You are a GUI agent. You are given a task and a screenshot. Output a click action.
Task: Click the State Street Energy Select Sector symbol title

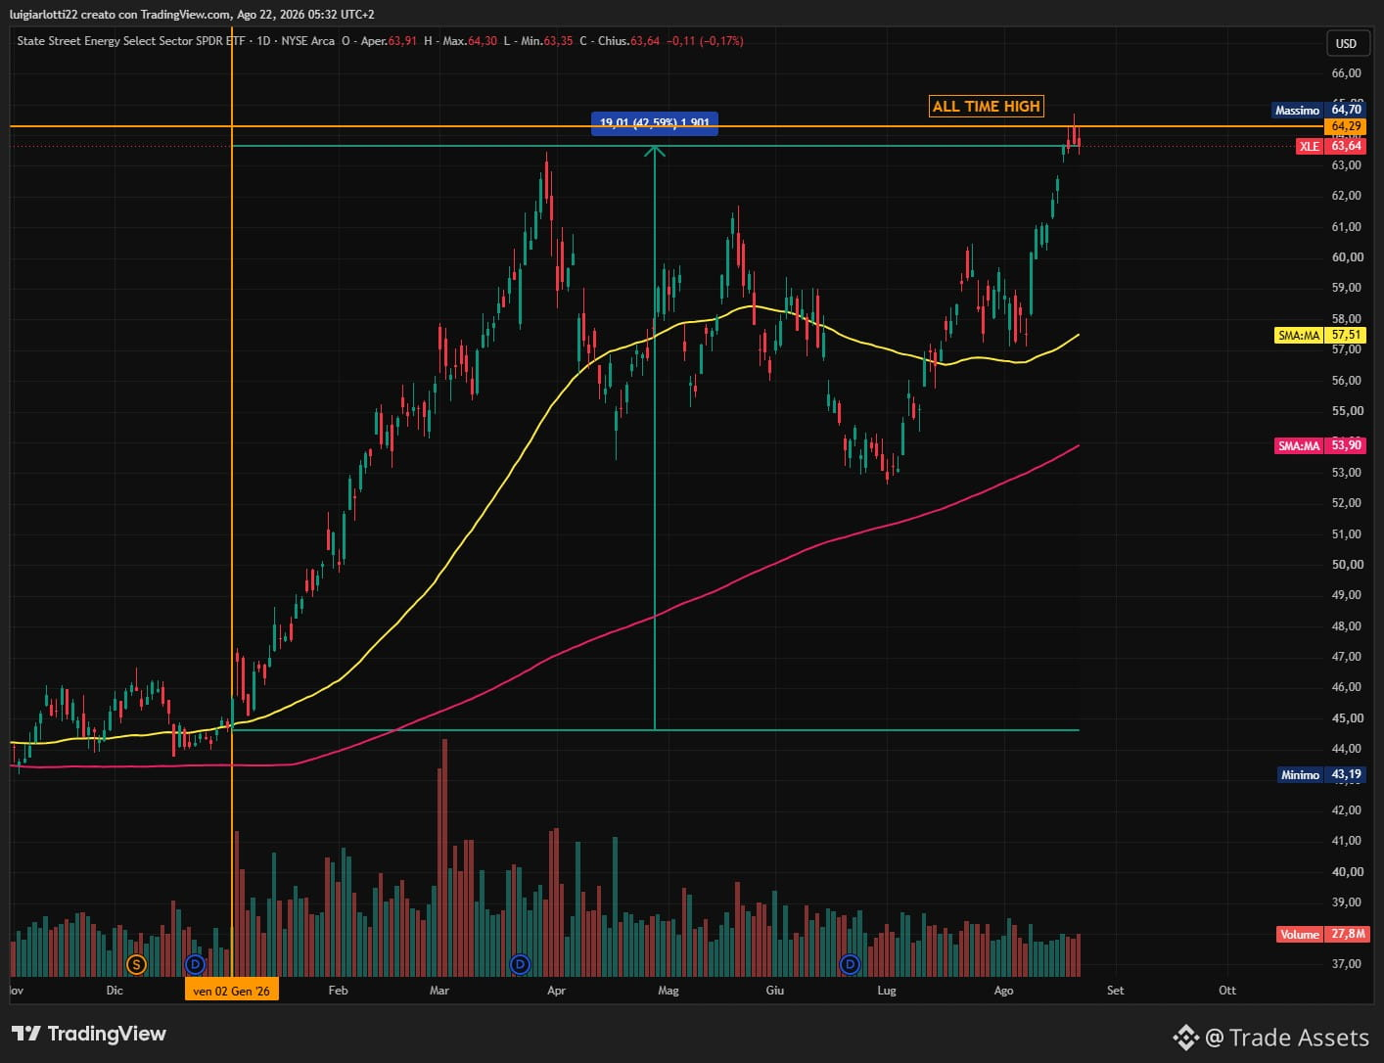point(131,41)
